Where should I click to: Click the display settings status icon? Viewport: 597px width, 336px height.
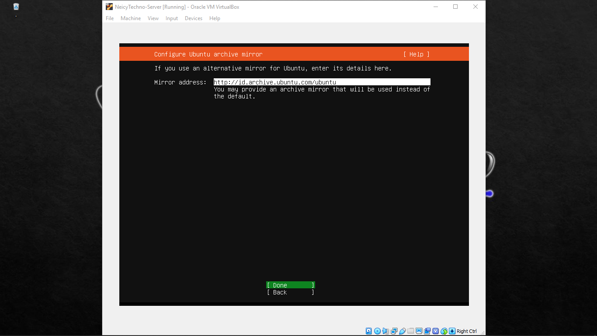click(419, 331)
